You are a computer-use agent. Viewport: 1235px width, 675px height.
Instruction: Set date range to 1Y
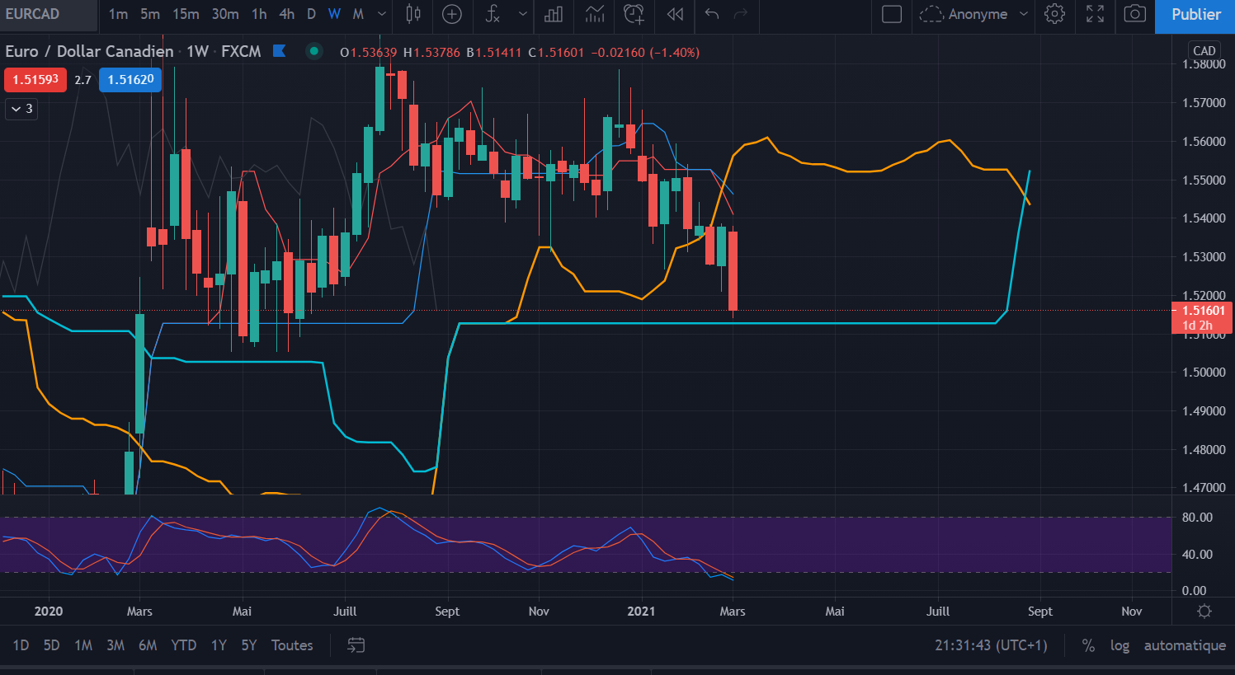219,645
